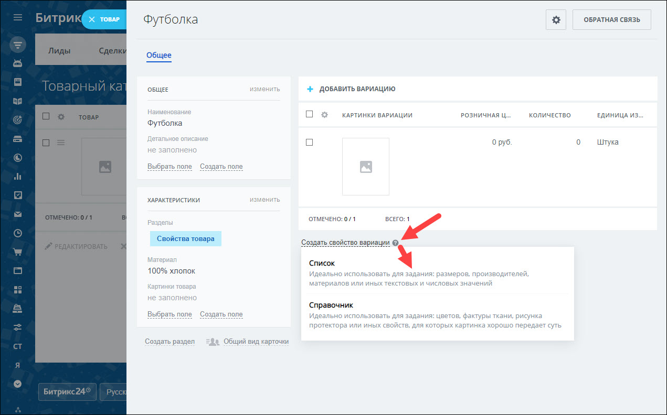This screenshot has height=415, width=667.
Task: Click the gear icon in the variation table header
Action: pos(325,114)
